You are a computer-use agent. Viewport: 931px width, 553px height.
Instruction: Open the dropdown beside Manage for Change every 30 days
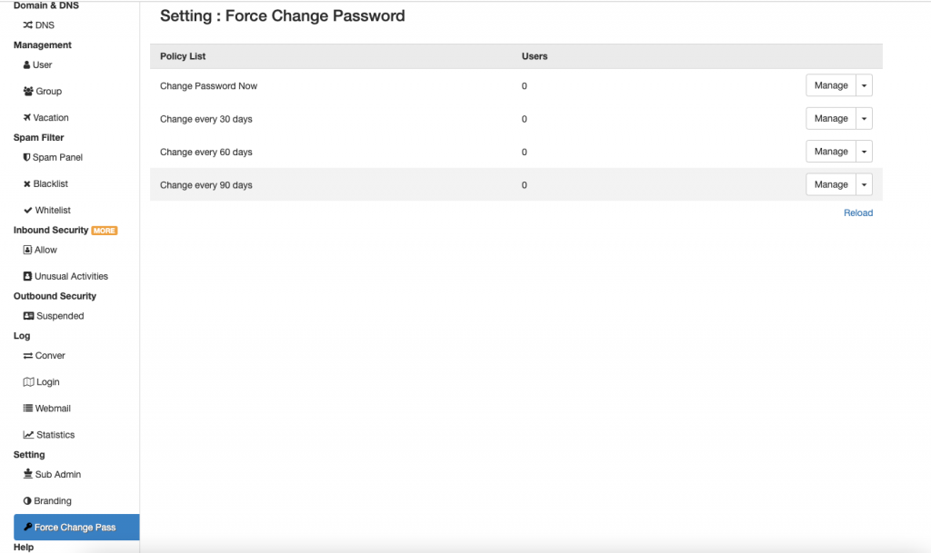(864, 118)
